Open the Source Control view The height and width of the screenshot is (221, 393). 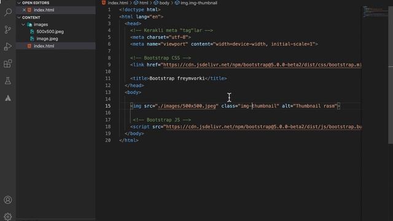click(8, 29)
